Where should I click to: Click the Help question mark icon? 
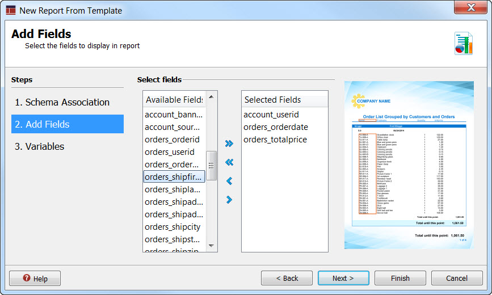coord(26,279)
